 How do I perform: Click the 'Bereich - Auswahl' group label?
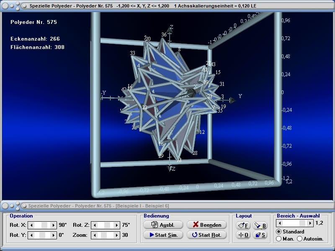coord(298,216)
